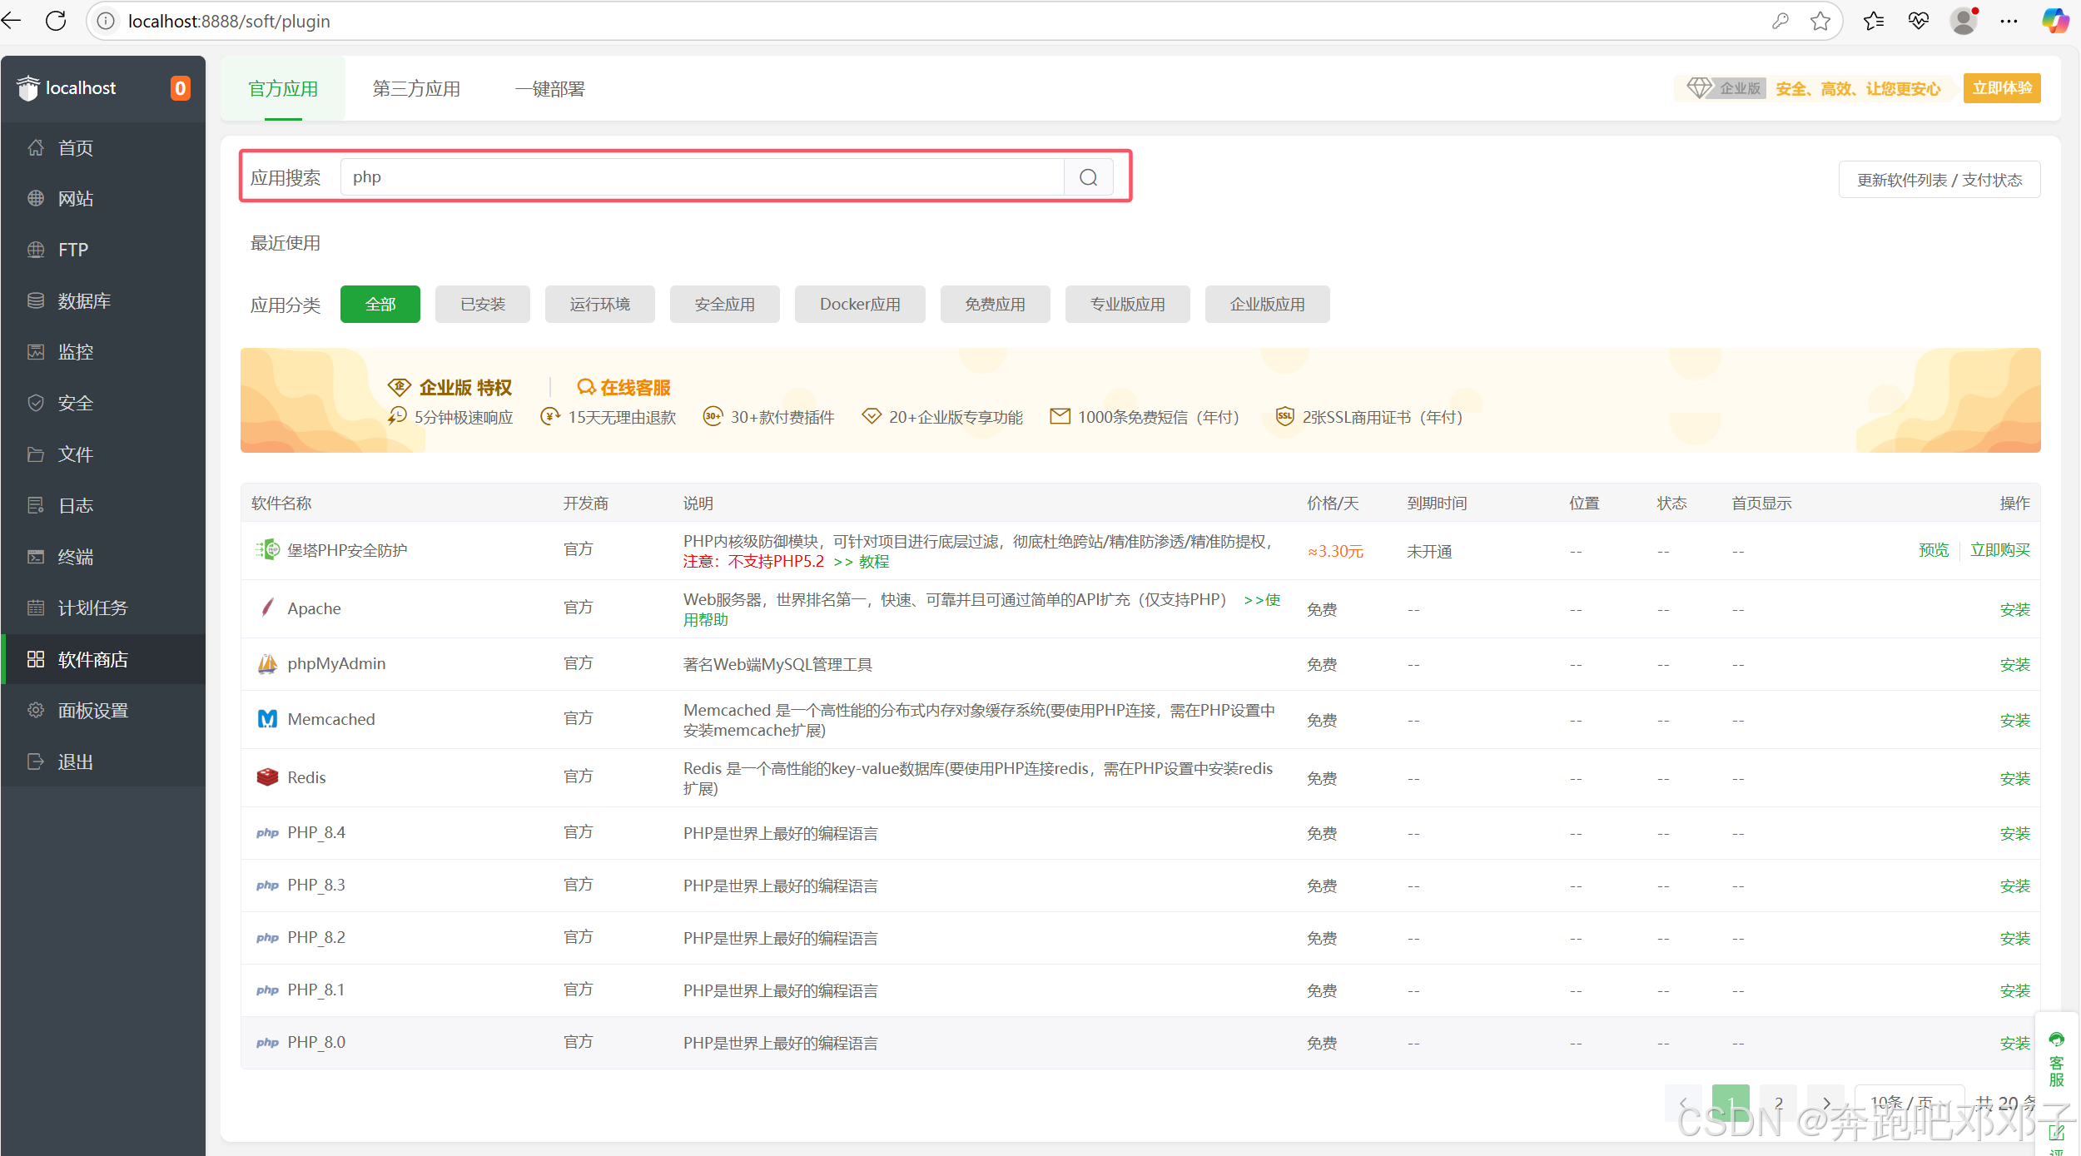Open browser settings ellipsis menu
Viewport: 2081px width, 1156px height.
coord(2009,21)
